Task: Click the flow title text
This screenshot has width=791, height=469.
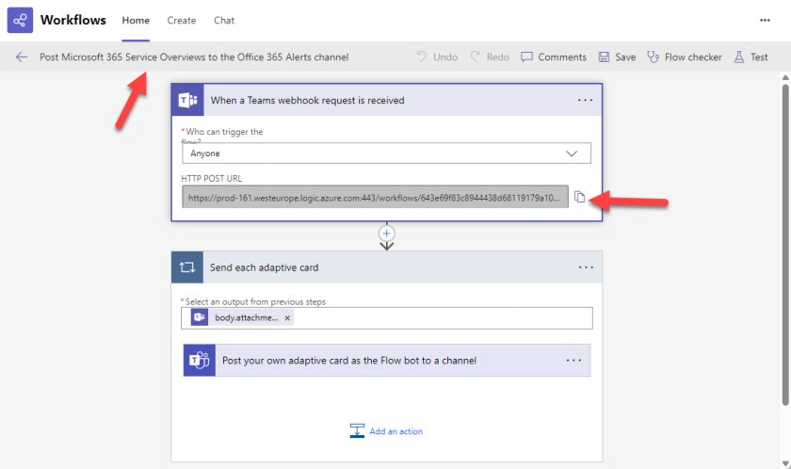Action: 194,57
